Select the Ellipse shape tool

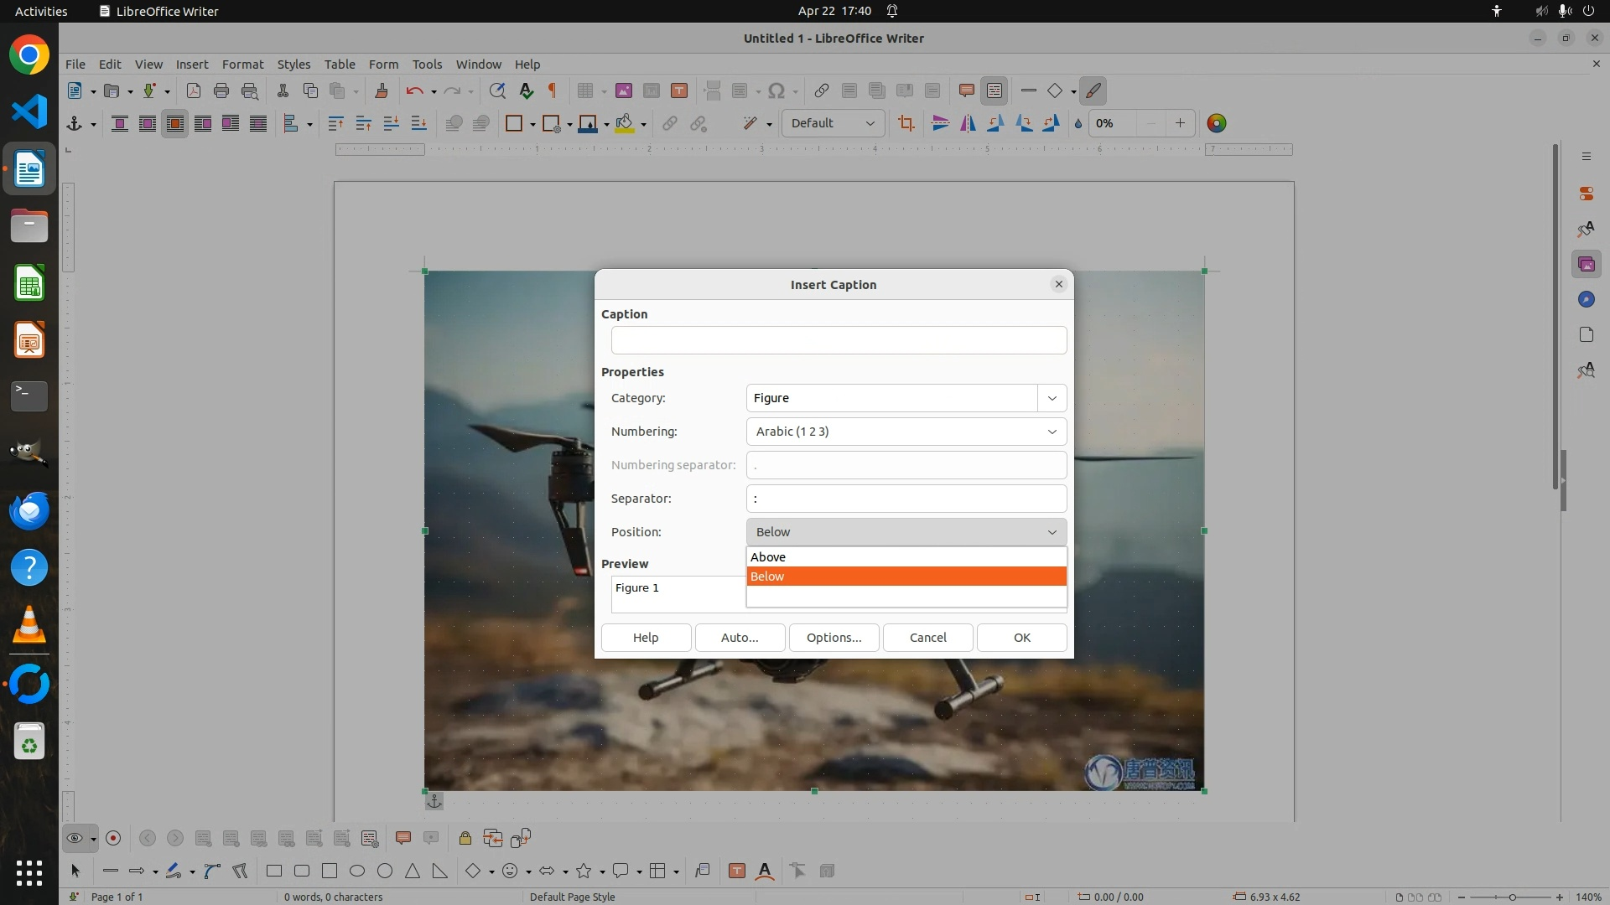pos(357,871)
